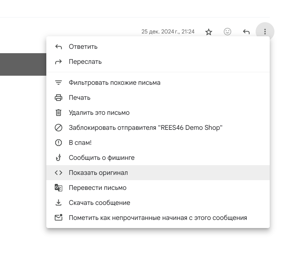
Task: Select Ответить from the menu
Action: coord(158,47)
